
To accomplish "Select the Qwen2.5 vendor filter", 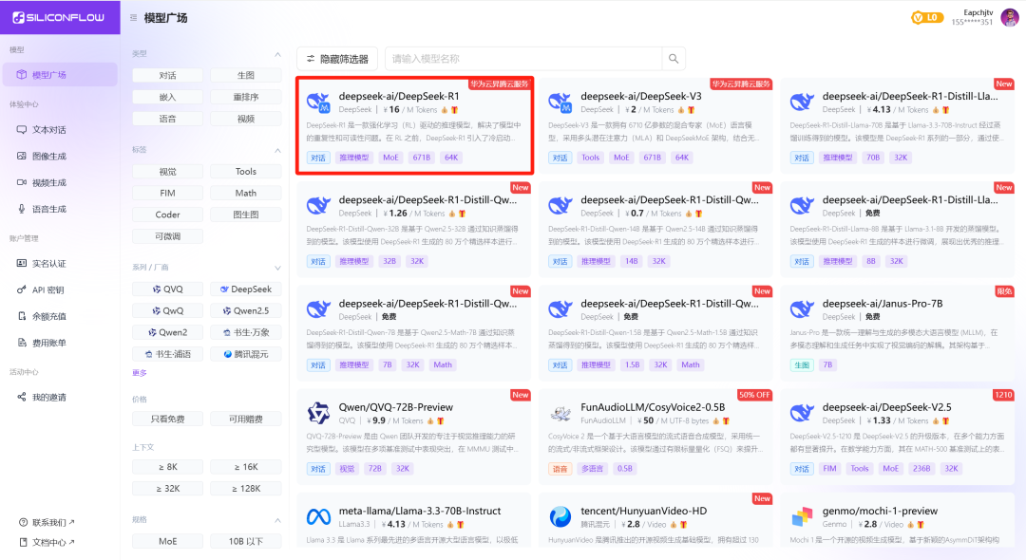I will tap(246, 310).
